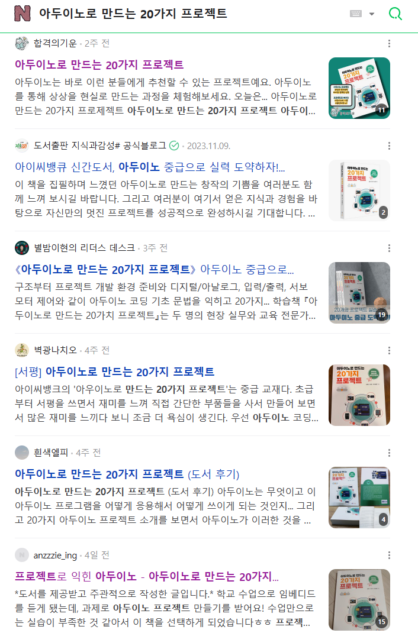Open more options for 흰색엘피 post
This screenshot has height=633, width=418.
click(389, 453)
